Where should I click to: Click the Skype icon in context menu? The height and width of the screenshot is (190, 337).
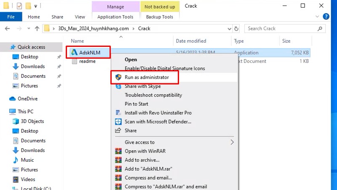coord(118,86)
